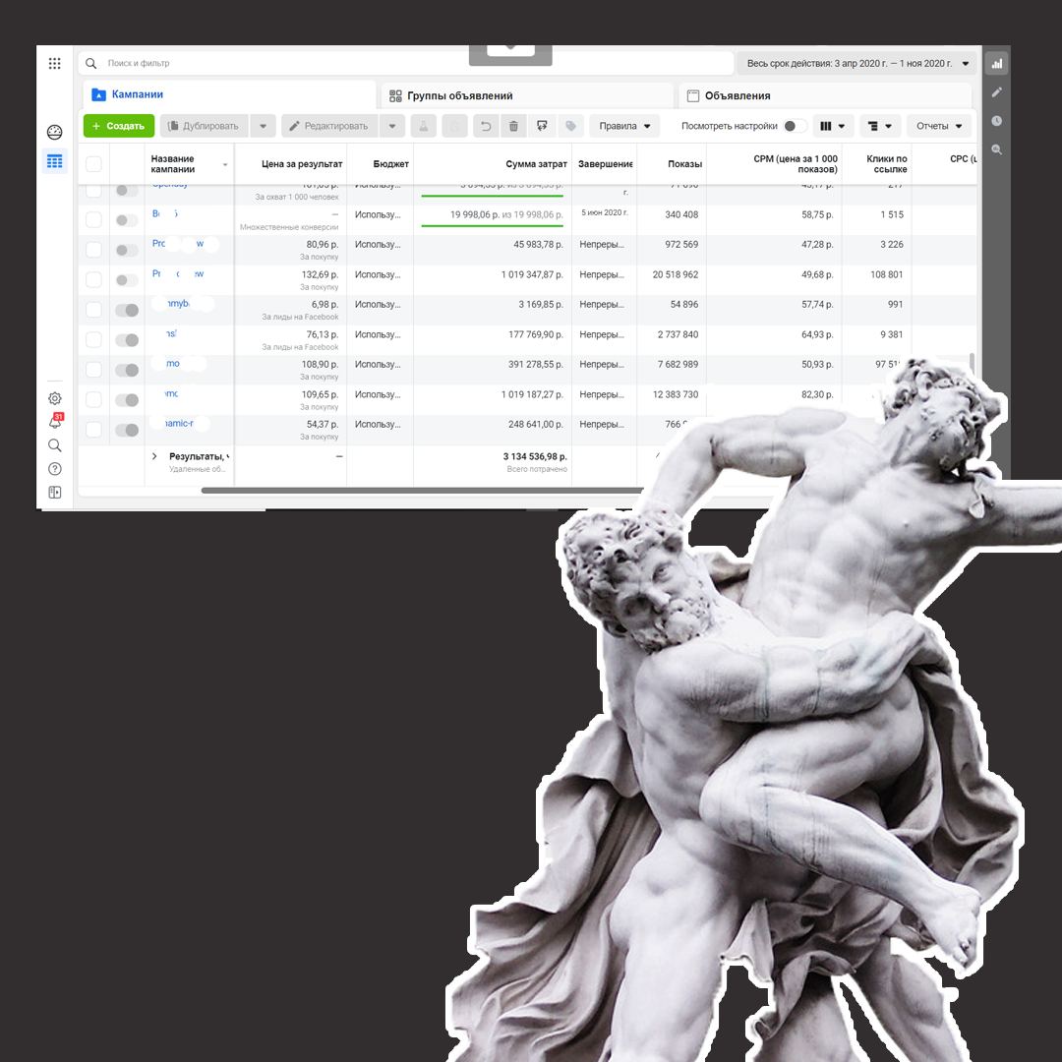The width and height of the screenshot is (1062, 1062).
Task: Open the breakdown dropdown
Action: click(880, 126)
